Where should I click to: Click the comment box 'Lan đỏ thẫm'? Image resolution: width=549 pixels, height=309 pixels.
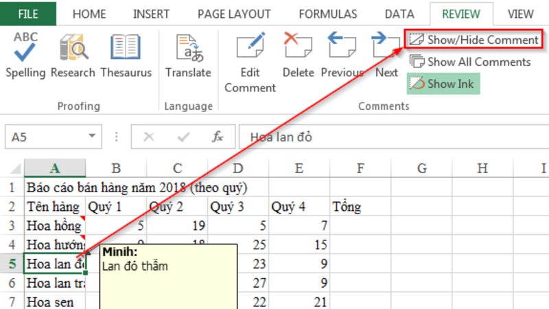(x=168, y=277)
